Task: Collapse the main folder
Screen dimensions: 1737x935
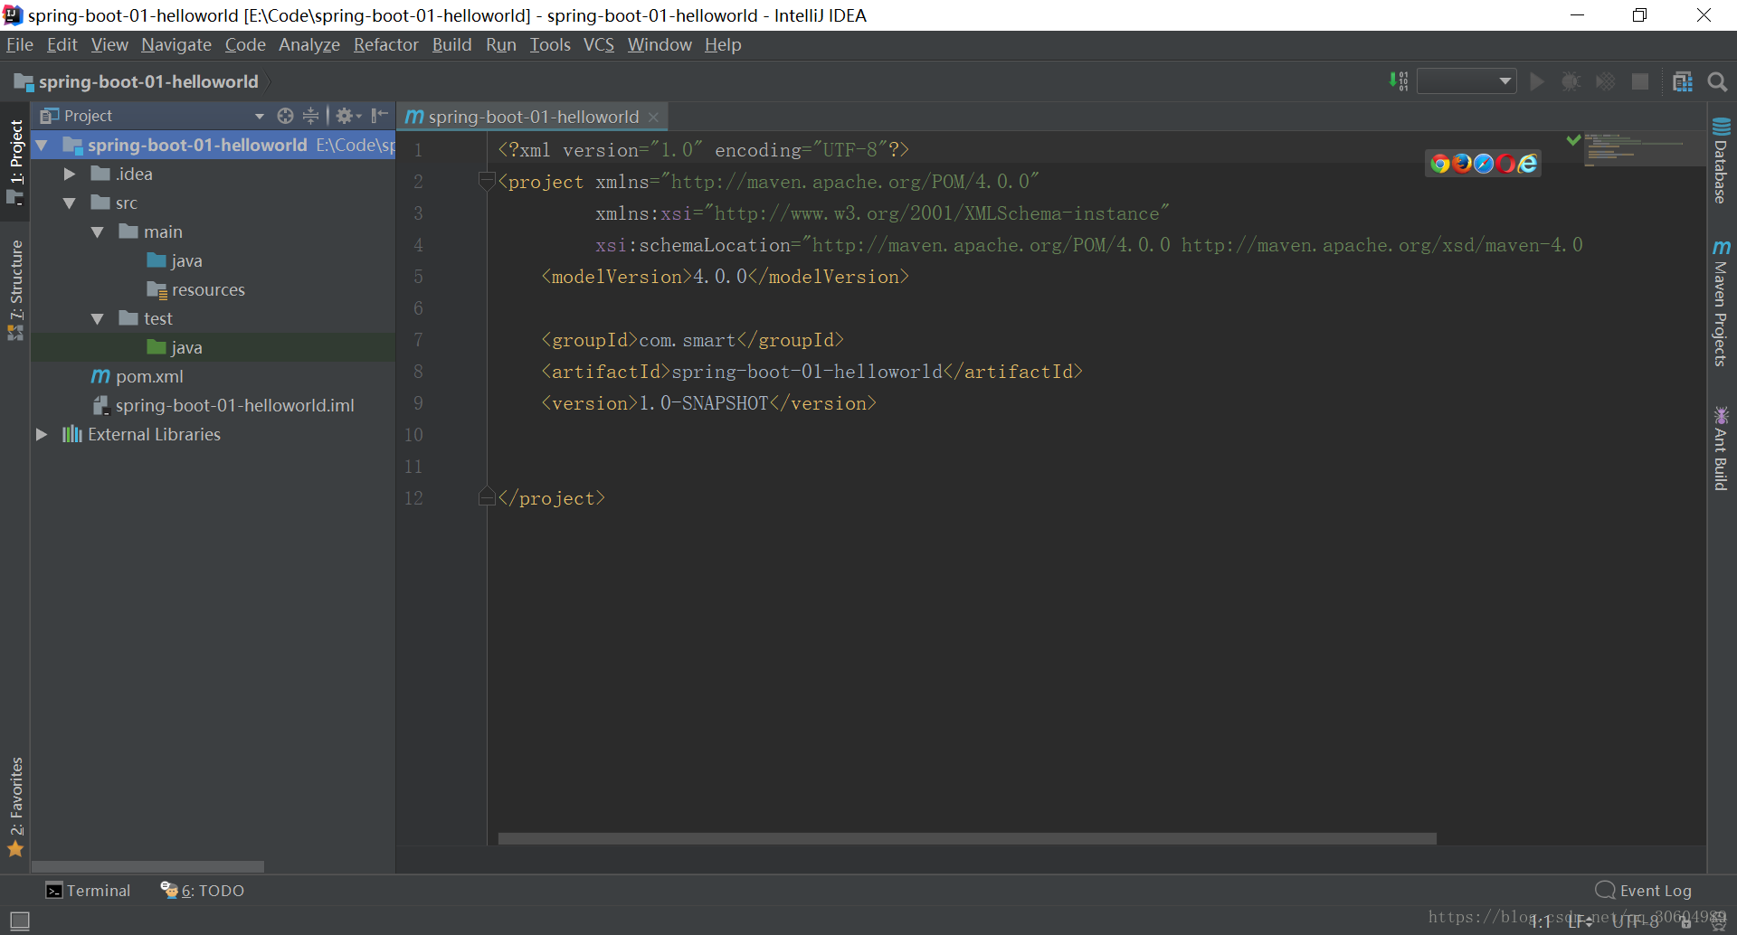Action: pos(98,231)
